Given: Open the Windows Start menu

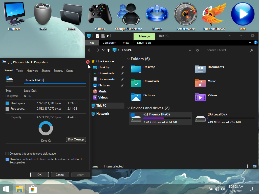Looking at the screenshot, I should click(6, 189).
